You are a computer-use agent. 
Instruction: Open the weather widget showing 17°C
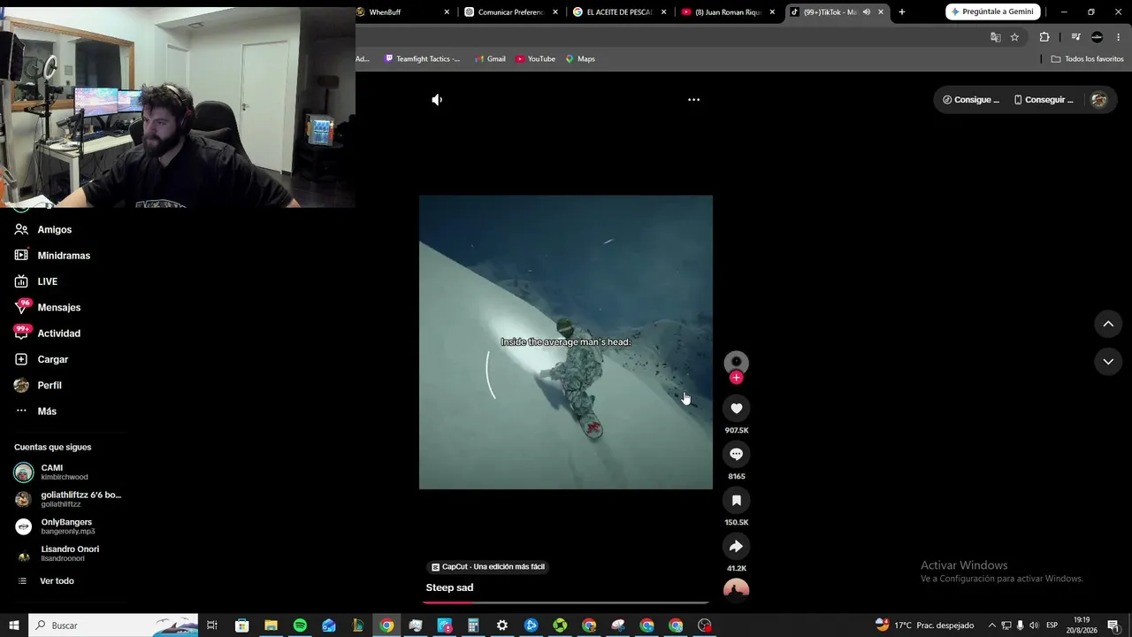[x=924, y=625]
